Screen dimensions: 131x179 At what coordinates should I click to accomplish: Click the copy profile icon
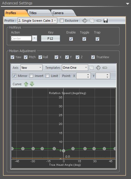tap(92, 21)
